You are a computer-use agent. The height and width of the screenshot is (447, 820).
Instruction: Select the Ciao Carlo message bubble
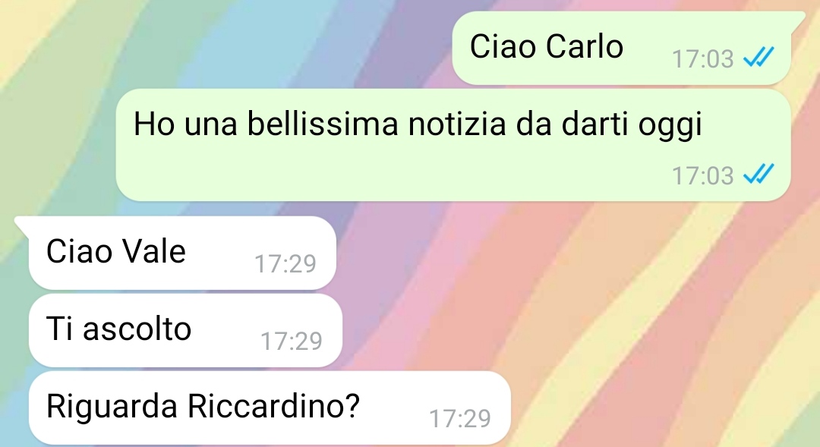point(621,48)
